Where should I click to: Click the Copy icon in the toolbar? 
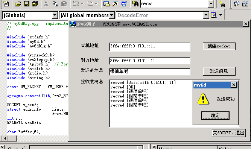tap(55, 3)
